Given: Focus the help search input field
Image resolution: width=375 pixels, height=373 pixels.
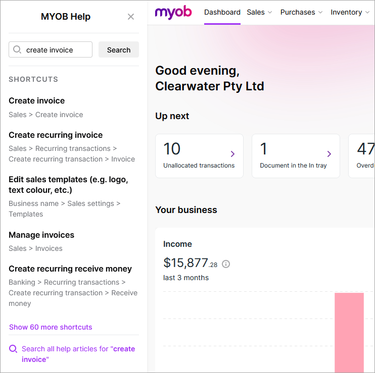Looking at the screenshot, I should pyautogui.click(x=57, y=50).
